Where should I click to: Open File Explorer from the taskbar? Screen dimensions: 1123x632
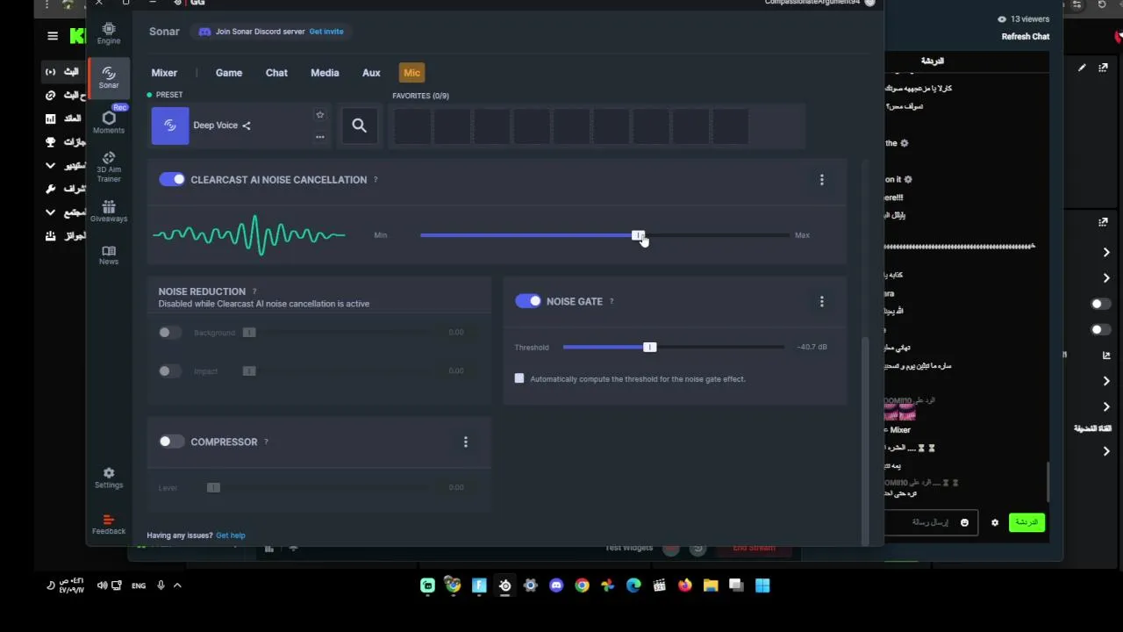(x=711, y=585)
